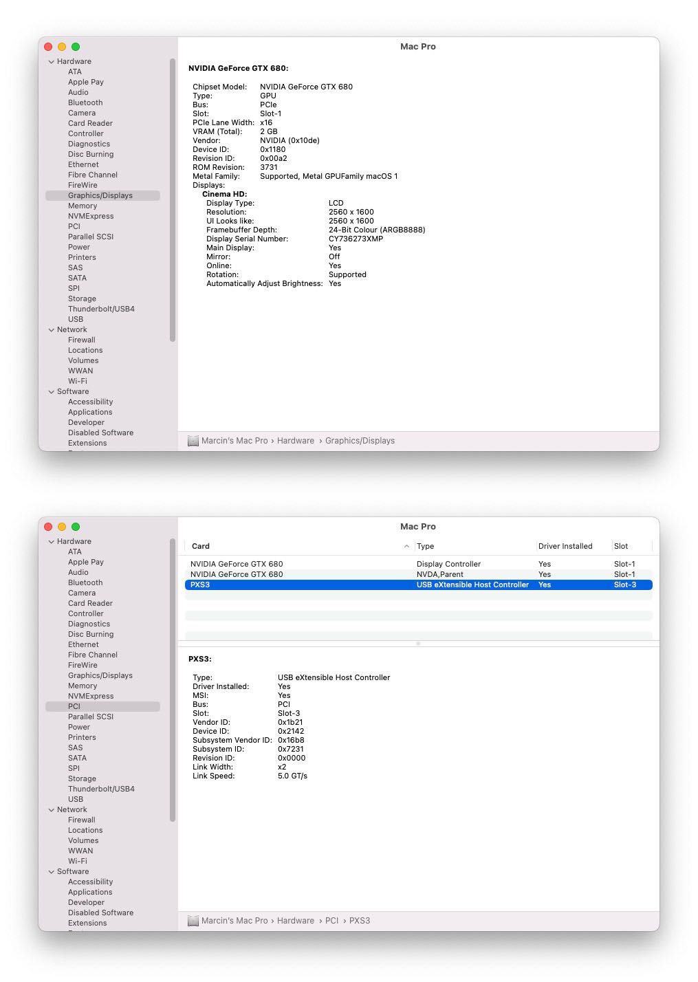Select USB in top window sidebar

click(x=76, y=319)
